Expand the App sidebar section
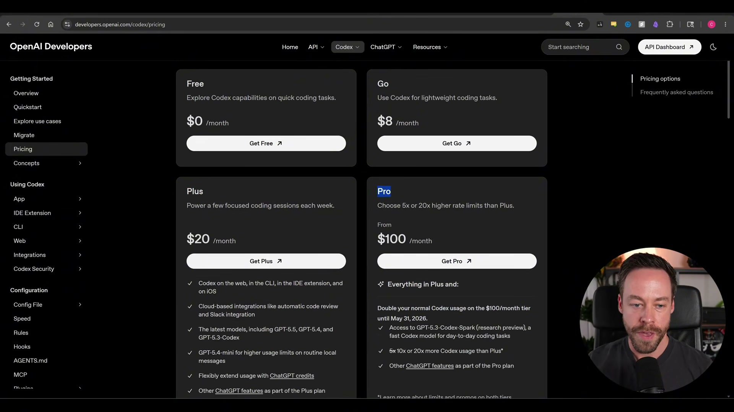 (x=80, y=199)
